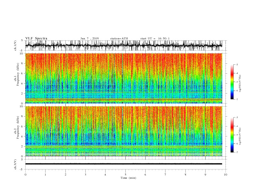Screen dimensions: 254x196
Task: Click the ch.2 spectrogram color scale bar
Action: pos(232,135)
